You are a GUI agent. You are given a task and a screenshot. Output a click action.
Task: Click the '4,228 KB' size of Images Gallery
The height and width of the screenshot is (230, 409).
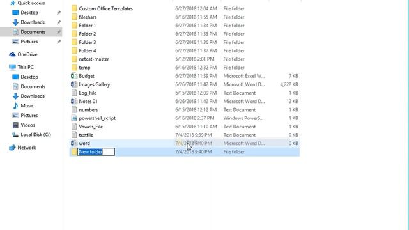click(x=289, y=84)
